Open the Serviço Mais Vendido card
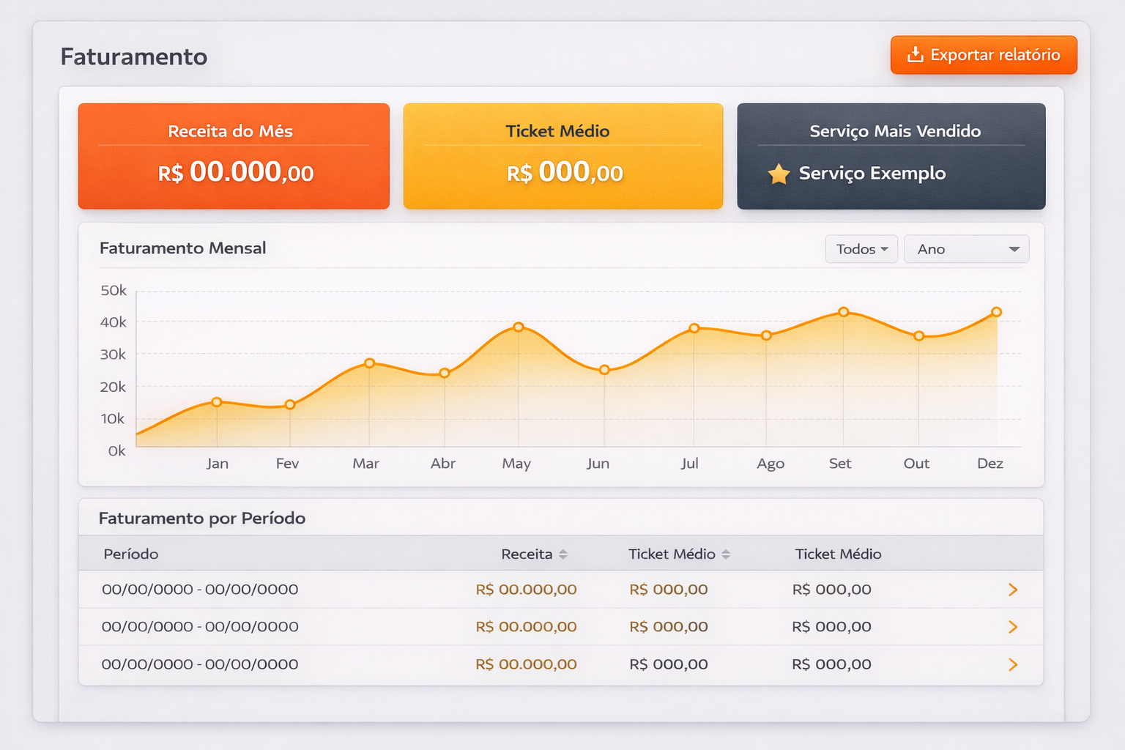The height and width of the screenshot is (750, 1125). click(891, 156)
